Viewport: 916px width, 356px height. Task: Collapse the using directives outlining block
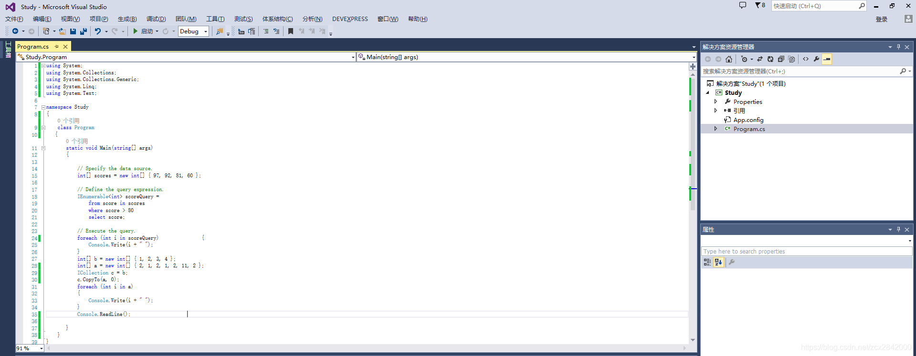(43, 66)
